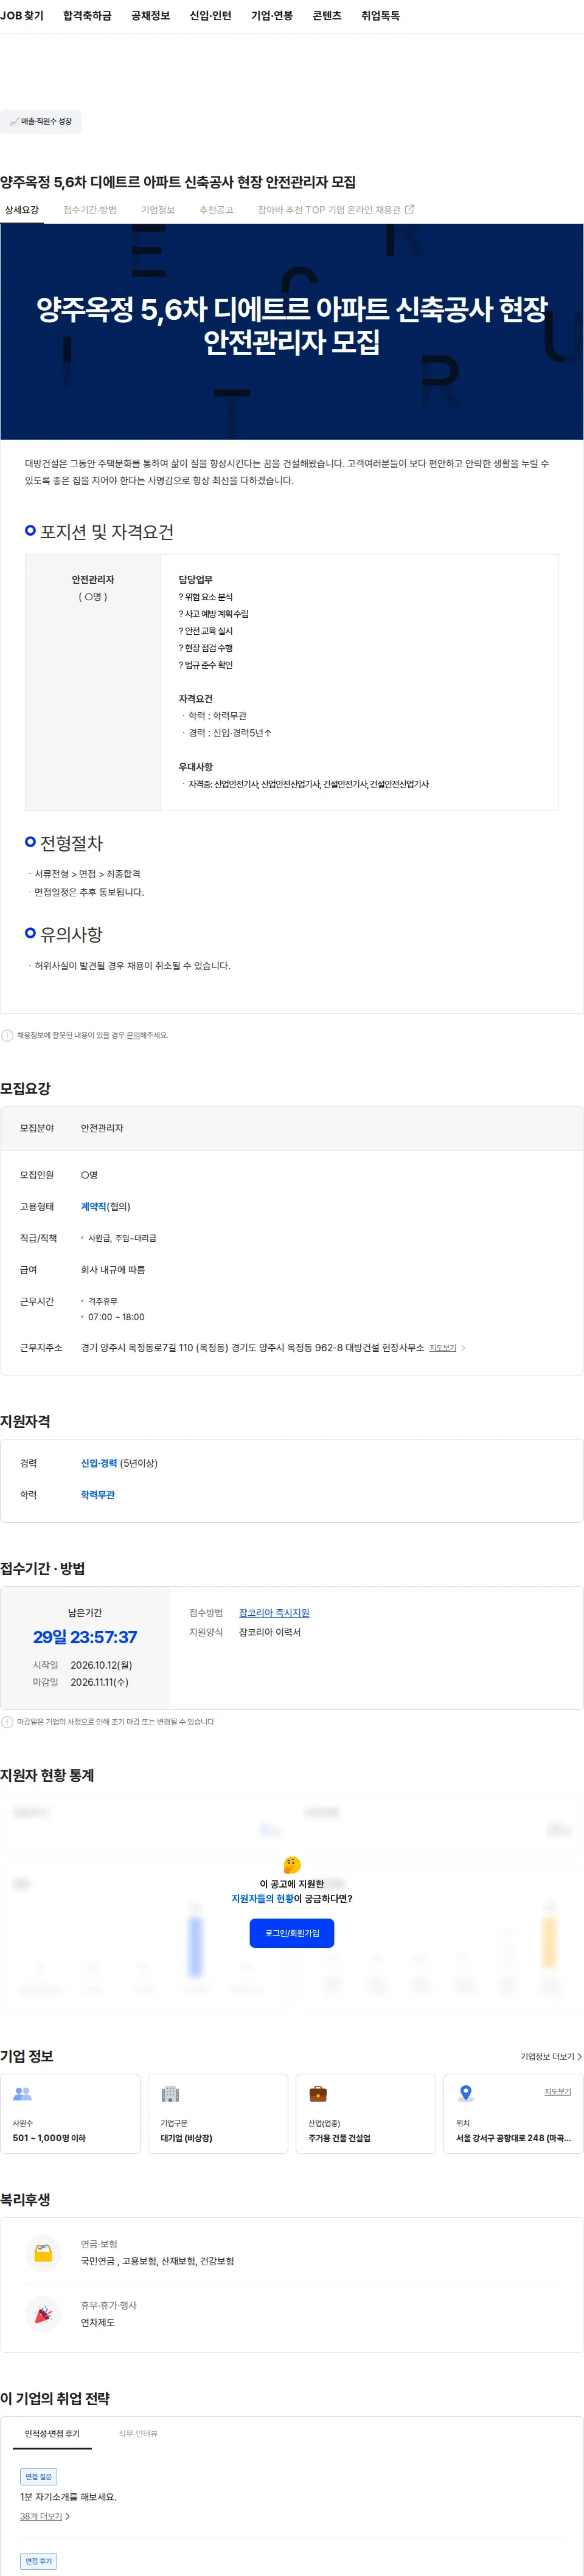Click the 면접 질문 tag
This screenshot has height=2576, width=584.
coord(39,2476)
